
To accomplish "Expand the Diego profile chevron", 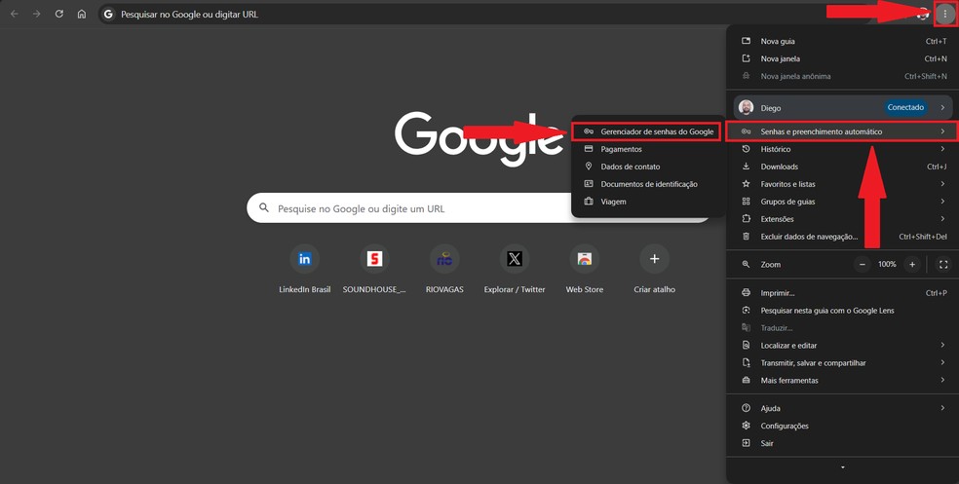I will (x=942, y=107).
